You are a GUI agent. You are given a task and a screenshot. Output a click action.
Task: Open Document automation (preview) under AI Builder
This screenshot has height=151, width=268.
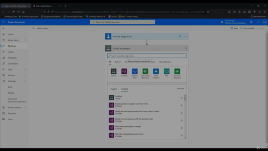[x=17, y=100]
